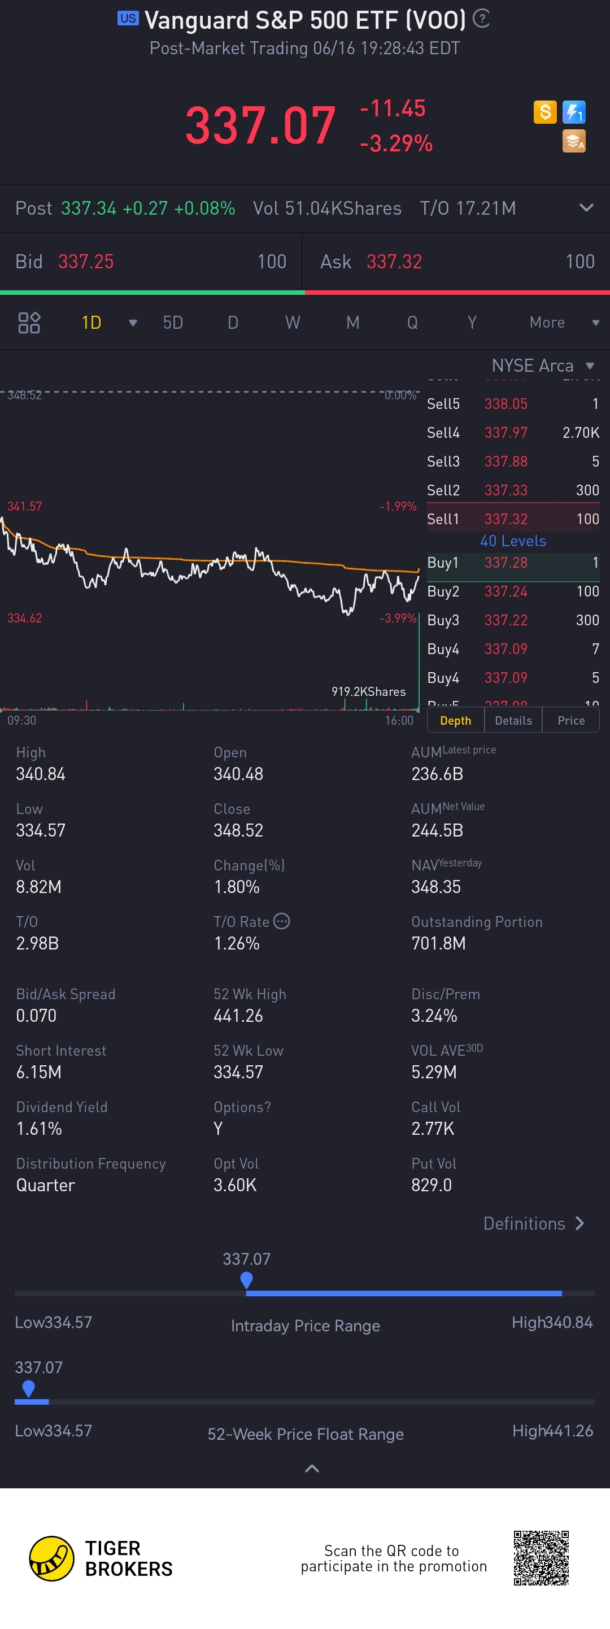
Task: Tap the 52-week price range marker
Action: (x=28, y=1388)
